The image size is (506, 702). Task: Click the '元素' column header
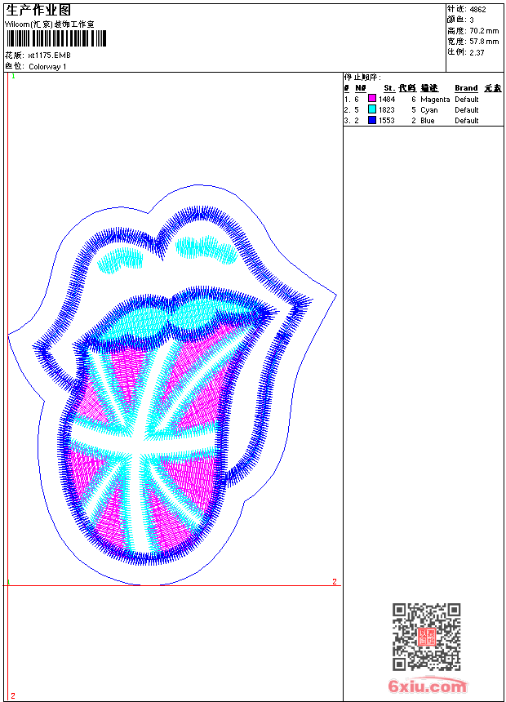(x=493, y=88)
